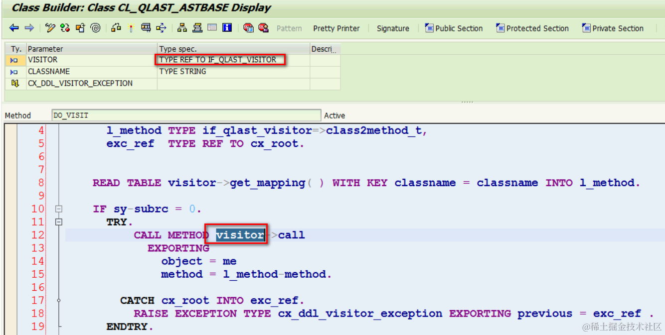Click the CX_DDL_VISITOR_EXCEPTION row exception icon
The image size is (665, 335).
14,84
